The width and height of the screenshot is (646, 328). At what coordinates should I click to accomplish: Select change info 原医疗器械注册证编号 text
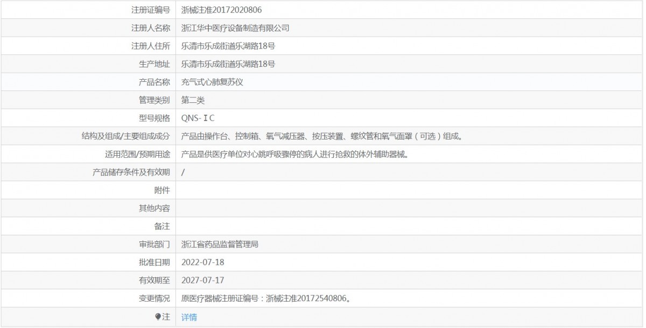(267, 299)
